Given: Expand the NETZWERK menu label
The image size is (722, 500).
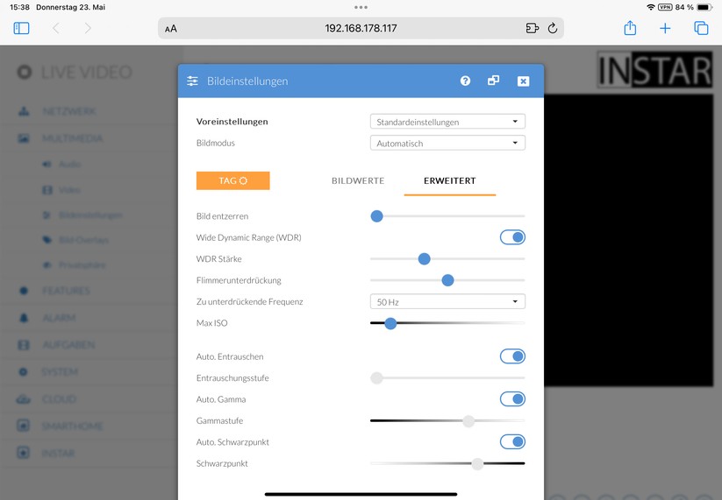Looking at the screenshot, I should point(69,111).
